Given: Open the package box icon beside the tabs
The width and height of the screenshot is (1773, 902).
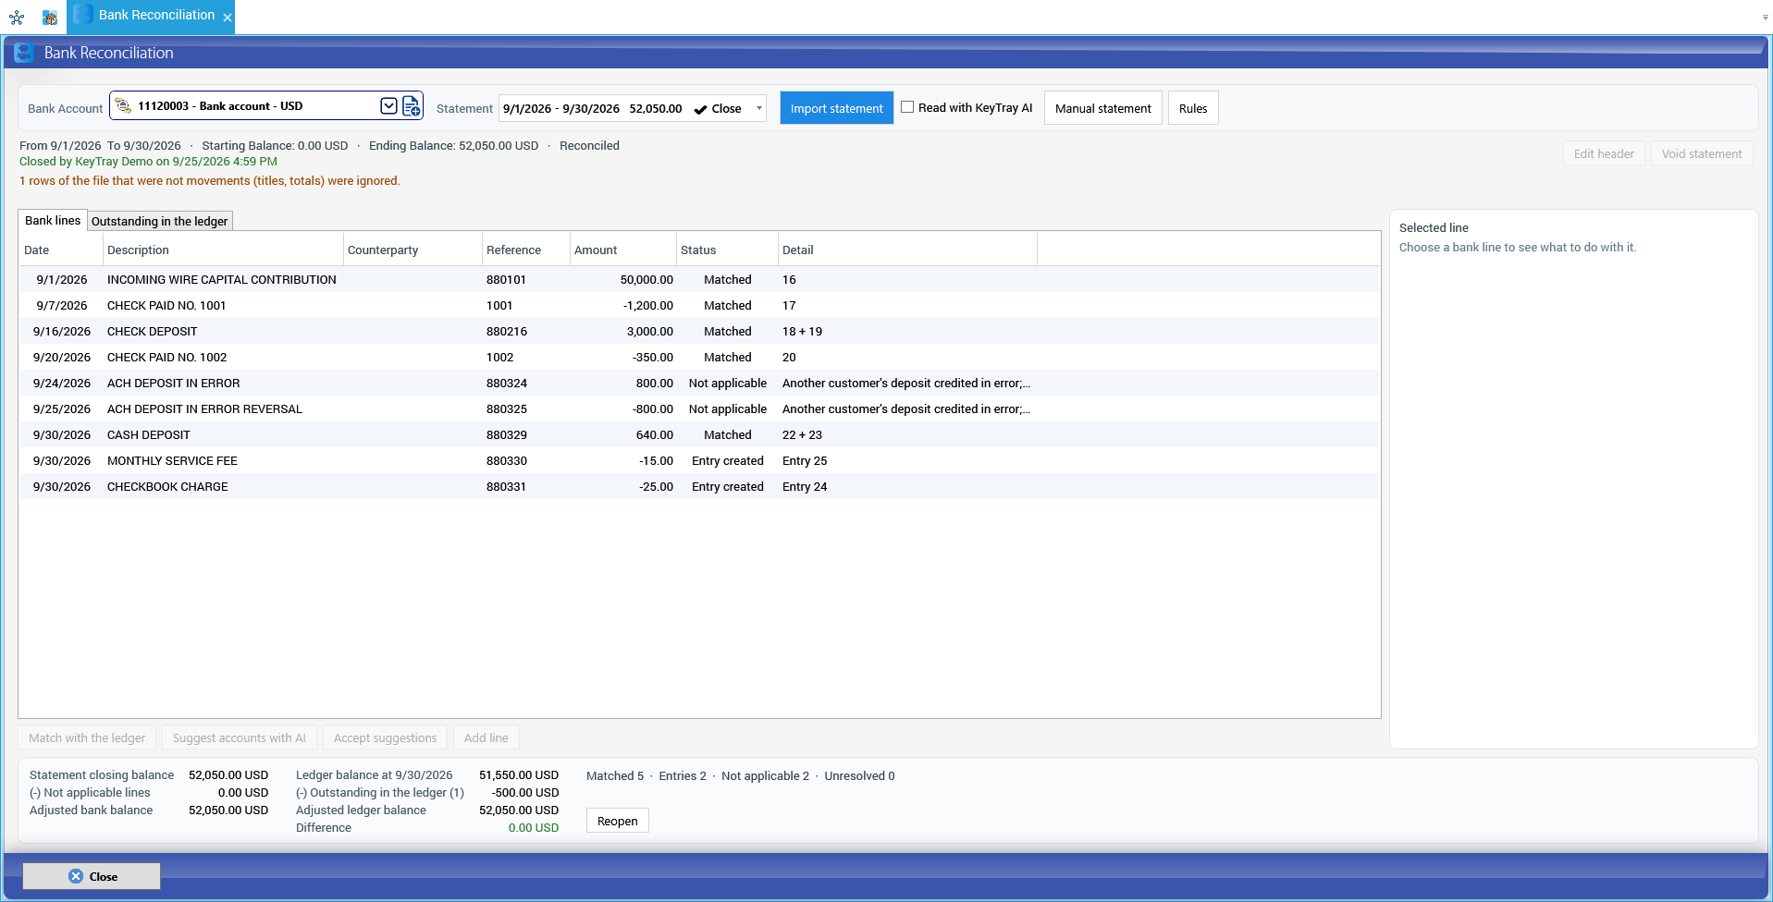Looking at the screenshot, I should point(50,17).
